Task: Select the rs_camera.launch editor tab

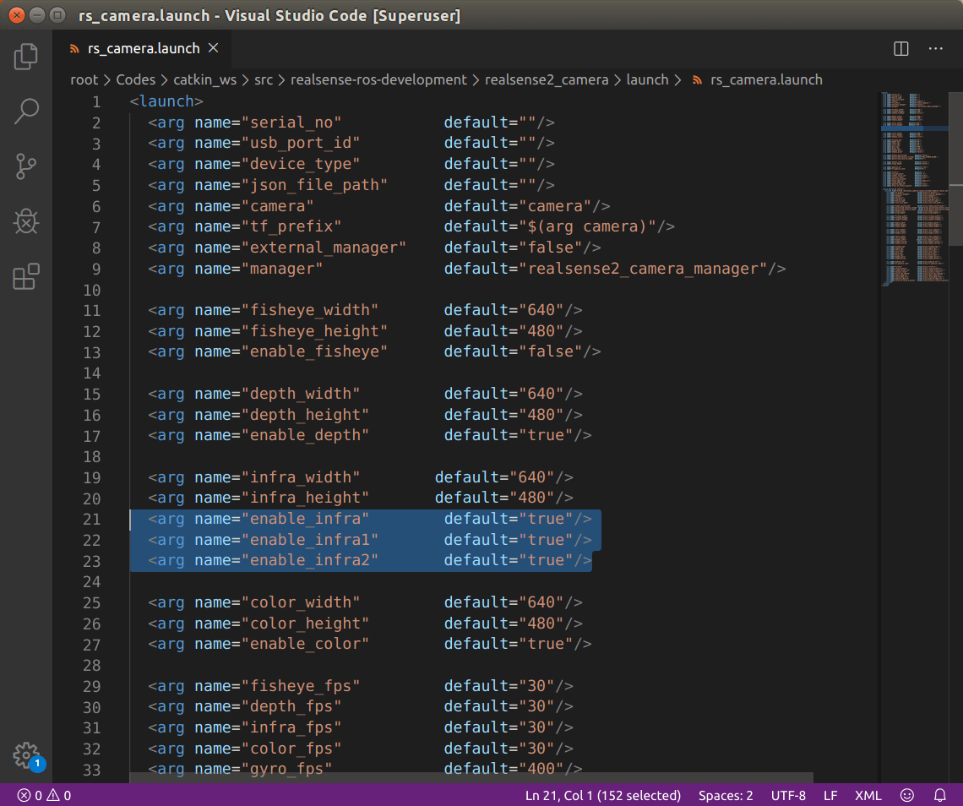Action: tap(143, 48)
